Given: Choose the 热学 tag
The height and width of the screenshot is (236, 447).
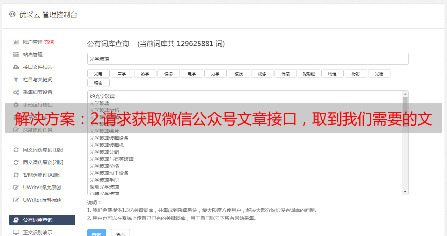Looking at the screenshot, I should point(145,73).
